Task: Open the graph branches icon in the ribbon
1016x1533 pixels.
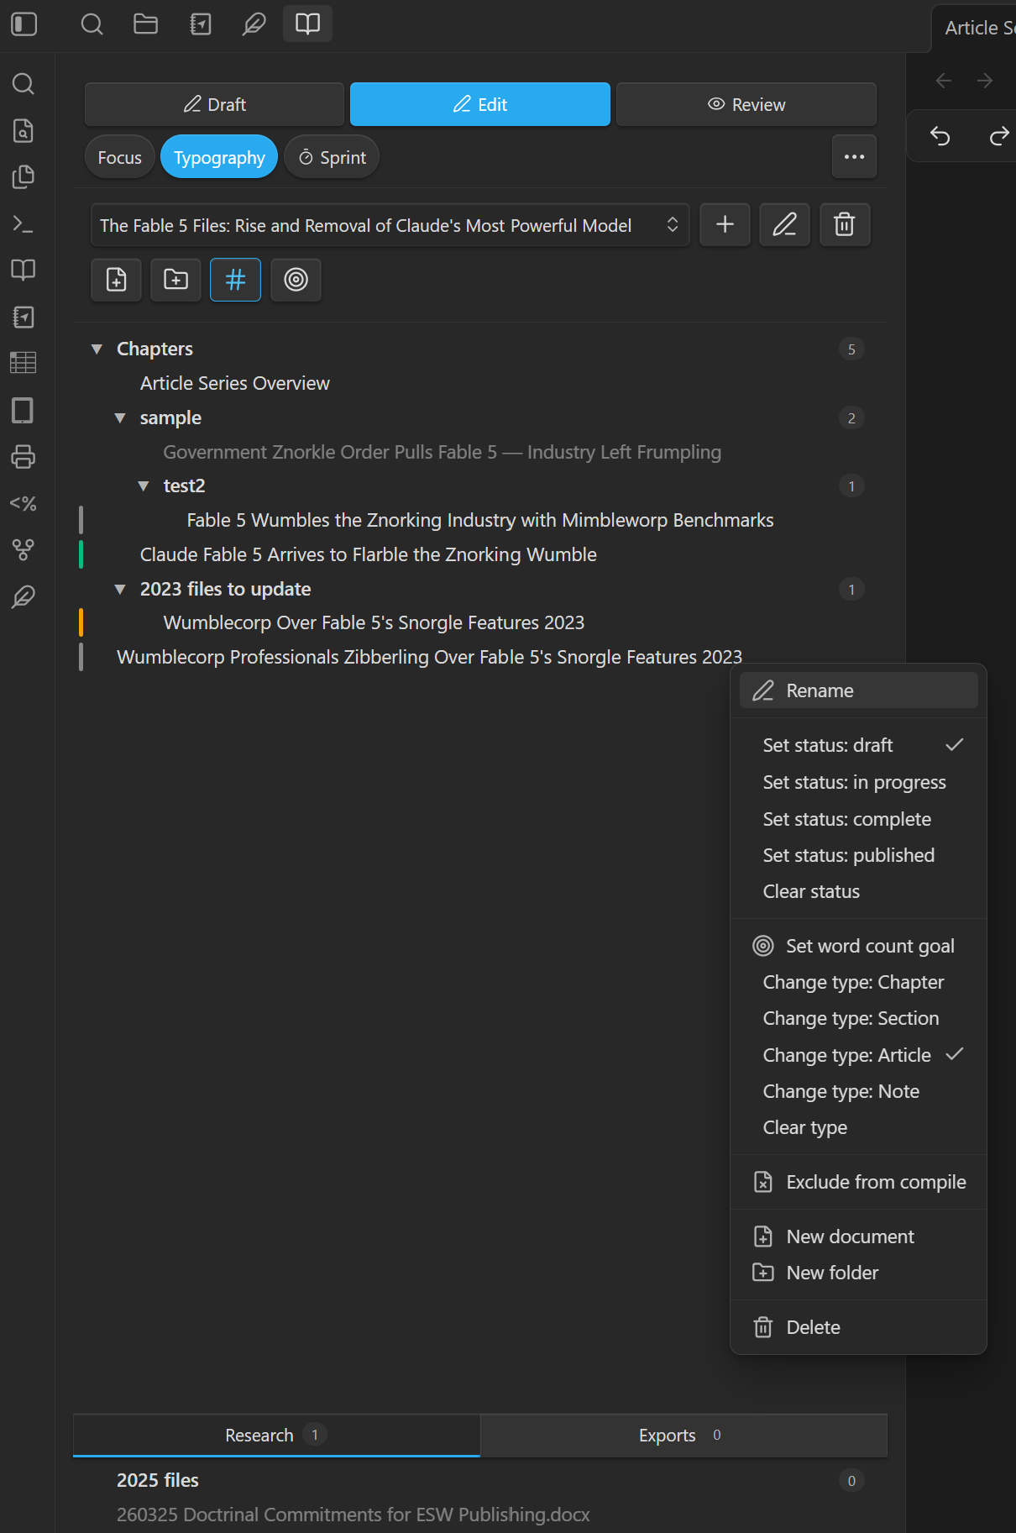Action: [x=24, y=549]
